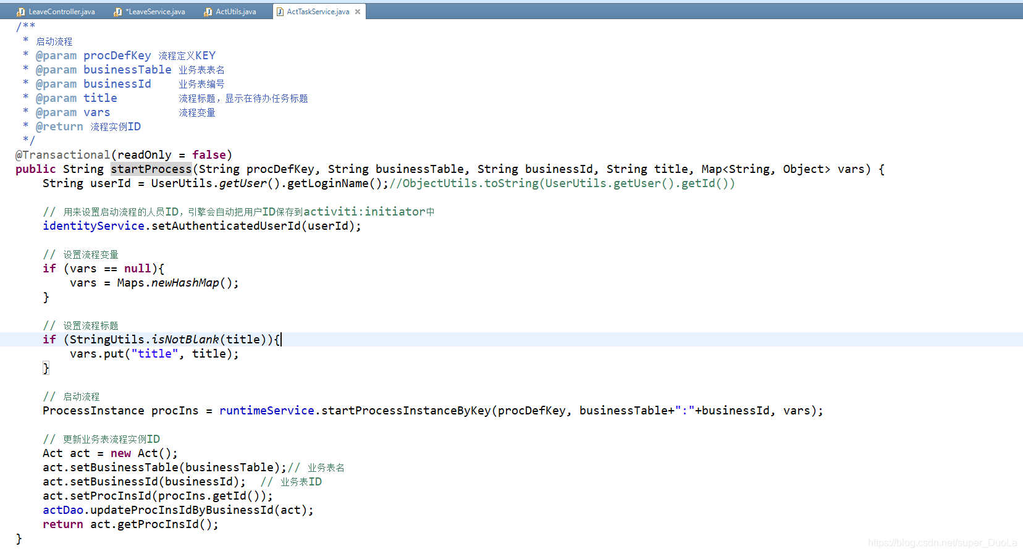1023x554 pixels.
Task: Click isNotBlank in the StringUtils call
Action: [185, 340]
